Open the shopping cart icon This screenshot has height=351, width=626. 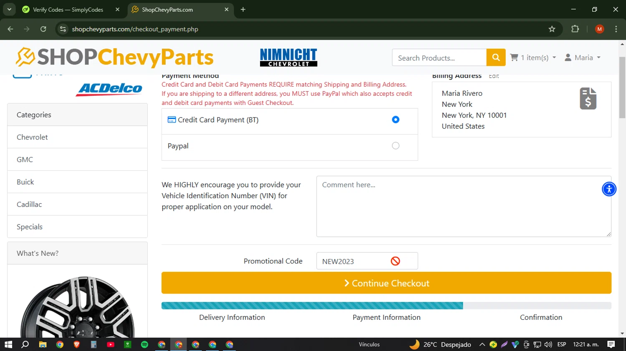tap(514, 57)
